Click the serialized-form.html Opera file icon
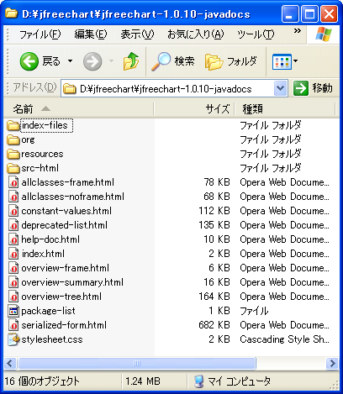Image resolution: width=343 pixels, height=394 pixels. 13,325
